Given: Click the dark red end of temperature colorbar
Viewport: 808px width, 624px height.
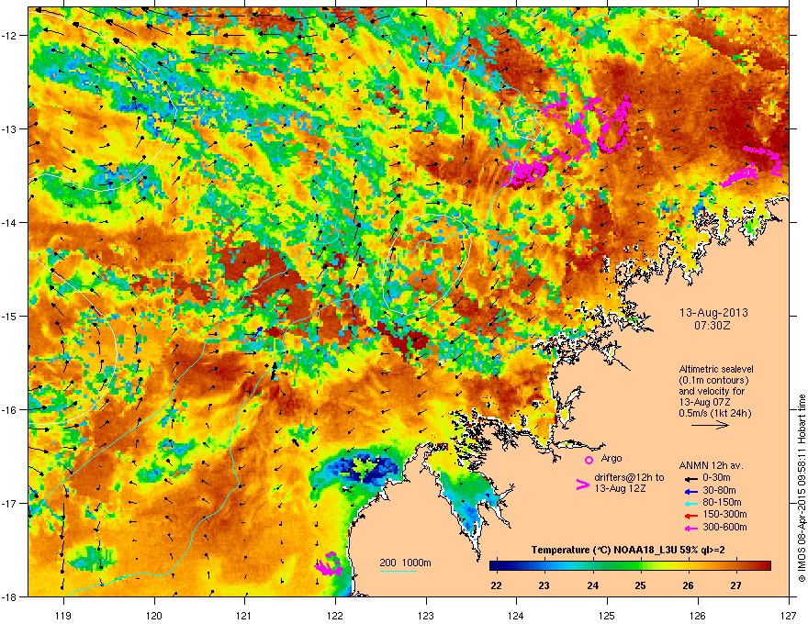Looking at the screenshot, I should (765, 566).
